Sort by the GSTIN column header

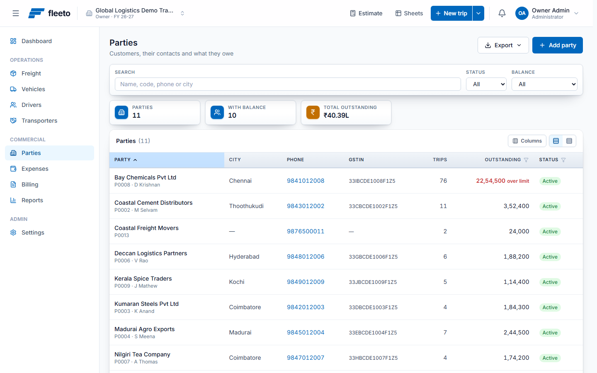pyautogui.click(x=356, y=160)
